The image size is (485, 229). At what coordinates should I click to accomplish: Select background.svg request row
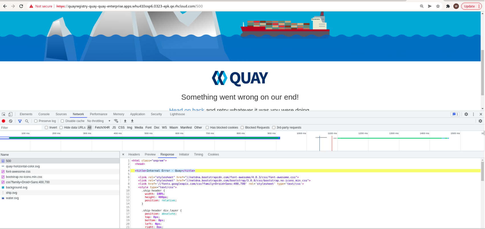[60, 188]
